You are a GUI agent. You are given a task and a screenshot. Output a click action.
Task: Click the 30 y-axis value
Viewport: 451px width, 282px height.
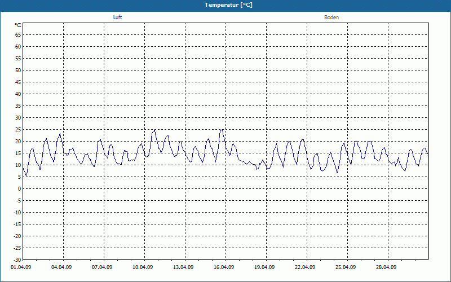point(18,117)
